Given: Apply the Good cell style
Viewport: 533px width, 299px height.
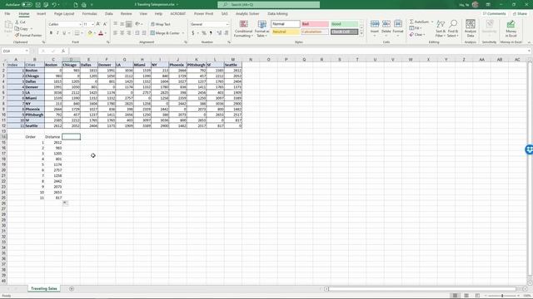Looking at the screenshot, I should [x=344, y=24].
